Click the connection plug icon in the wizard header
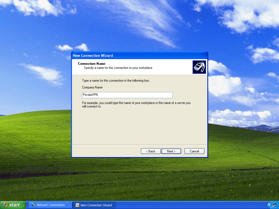 (199, 67)
